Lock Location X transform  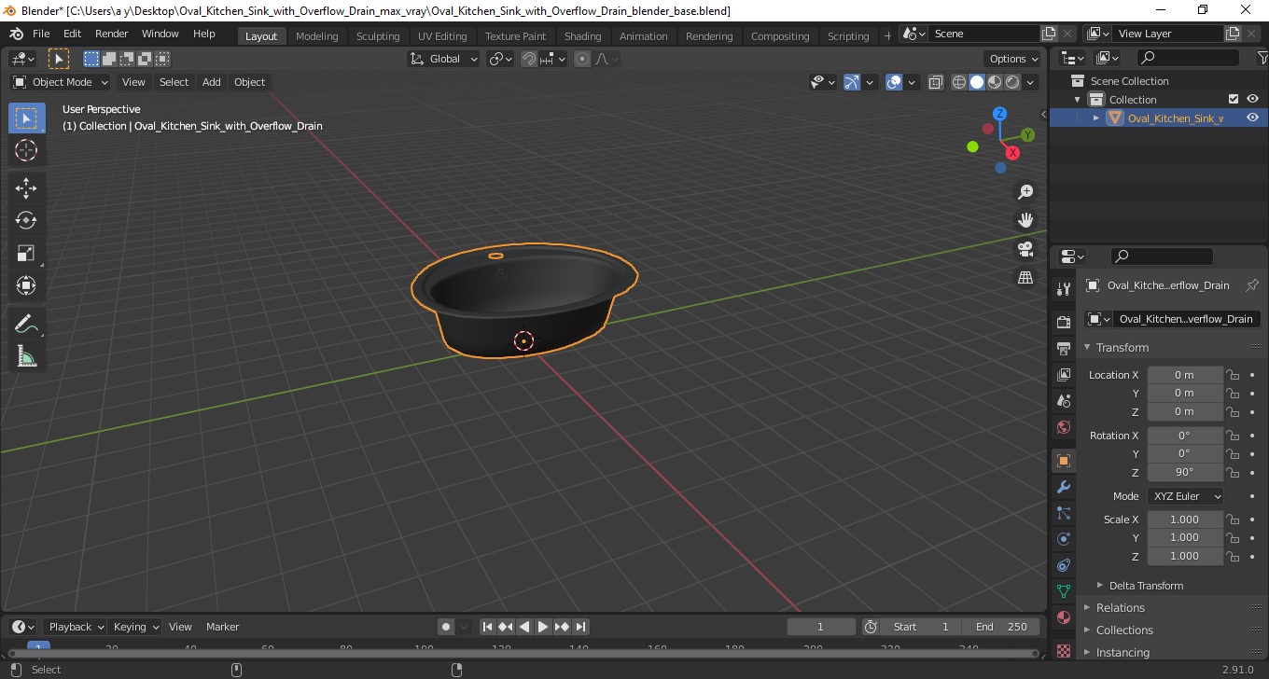(x=1233, y=375)
